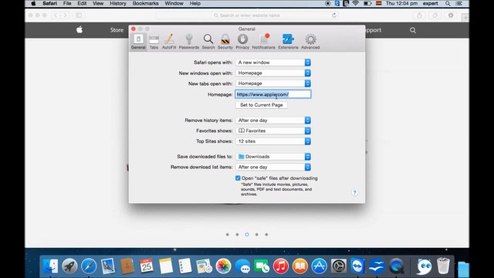Click the Safari forward arrow button
The width and height of the screenshot is (494, 278).
coord(65,15)
